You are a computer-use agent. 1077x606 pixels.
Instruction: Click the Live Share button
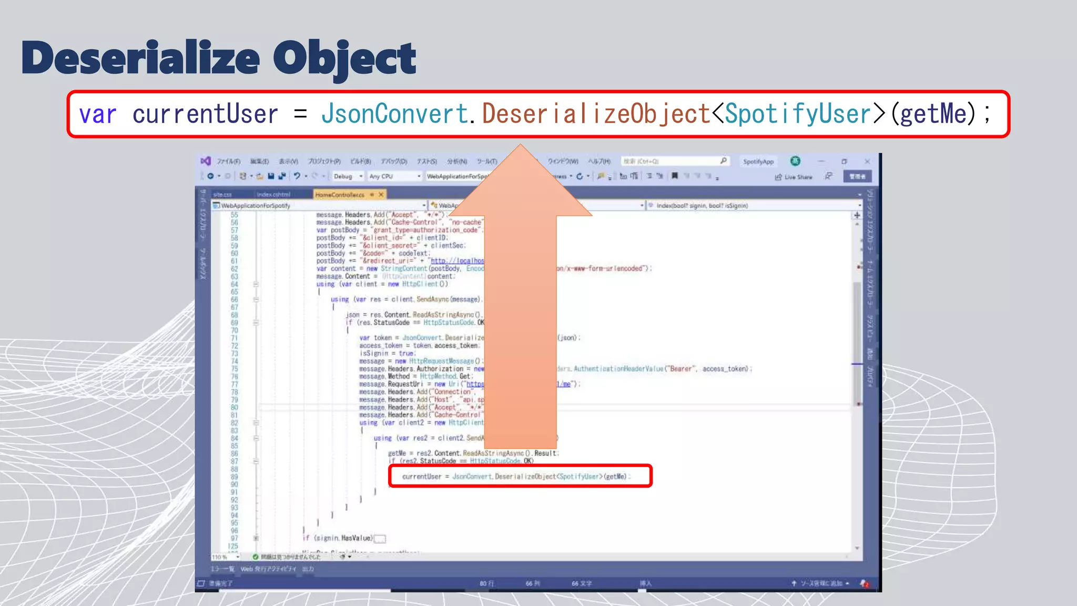tap(794, 177)
